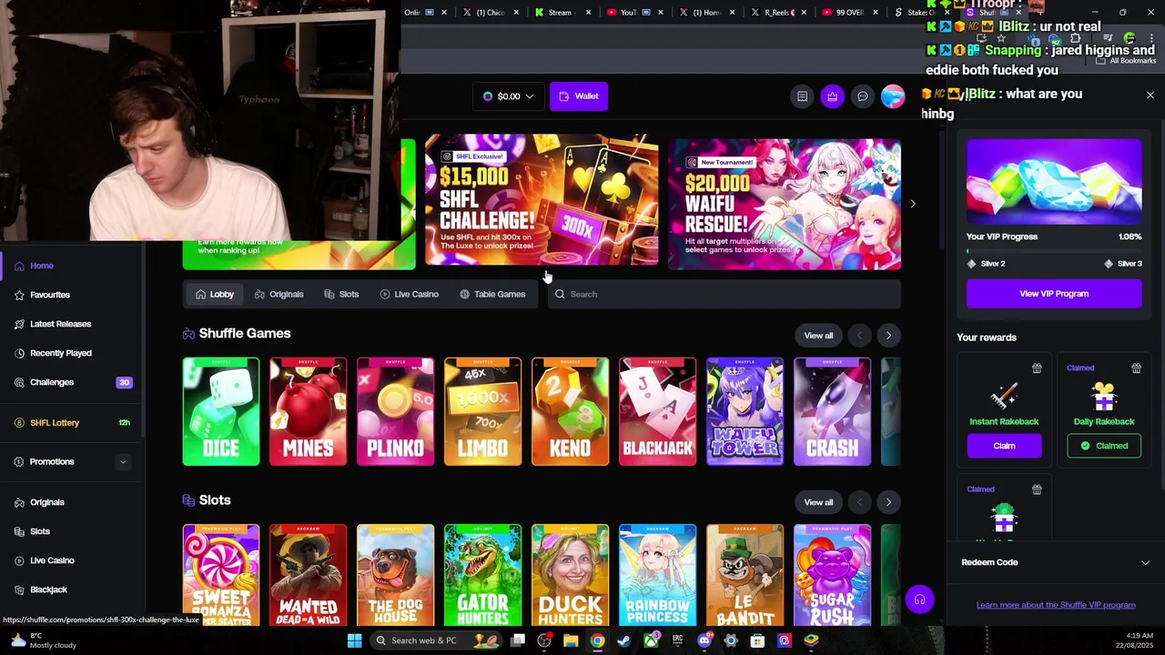The height and width of the screenshot is (655, 1165).
Task: Open the Mines game
Action: tap(309, 411)
